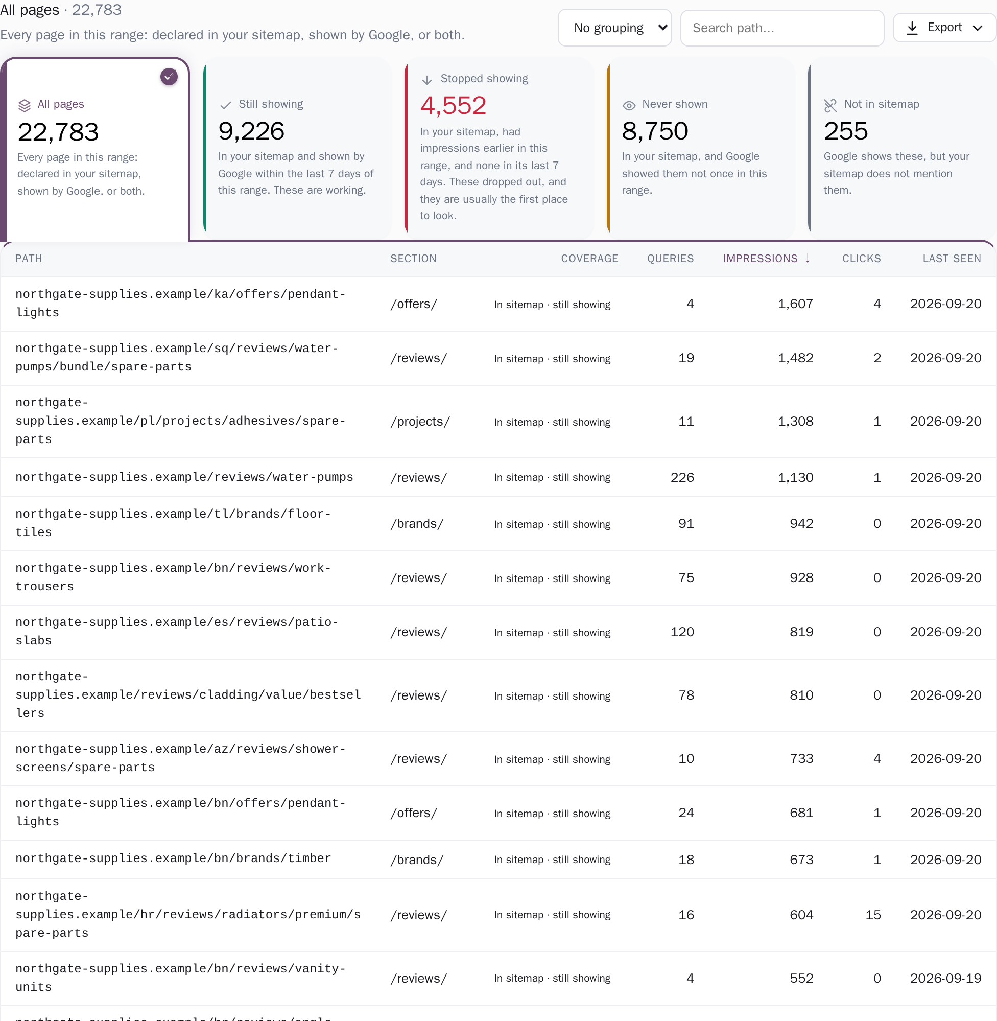Screen dimensions: 997x1021
Task: Open the No grouping dropdown
Action: coord(615,28)
